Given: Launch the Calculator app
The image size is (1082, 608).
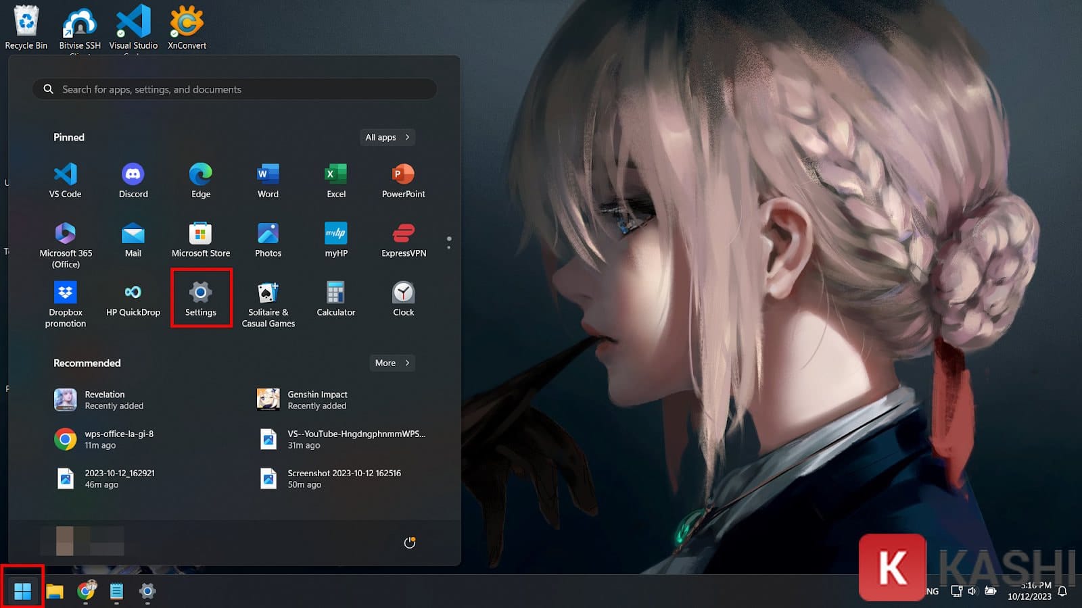Looking at the screenshot, I should (x=335, y=297).
